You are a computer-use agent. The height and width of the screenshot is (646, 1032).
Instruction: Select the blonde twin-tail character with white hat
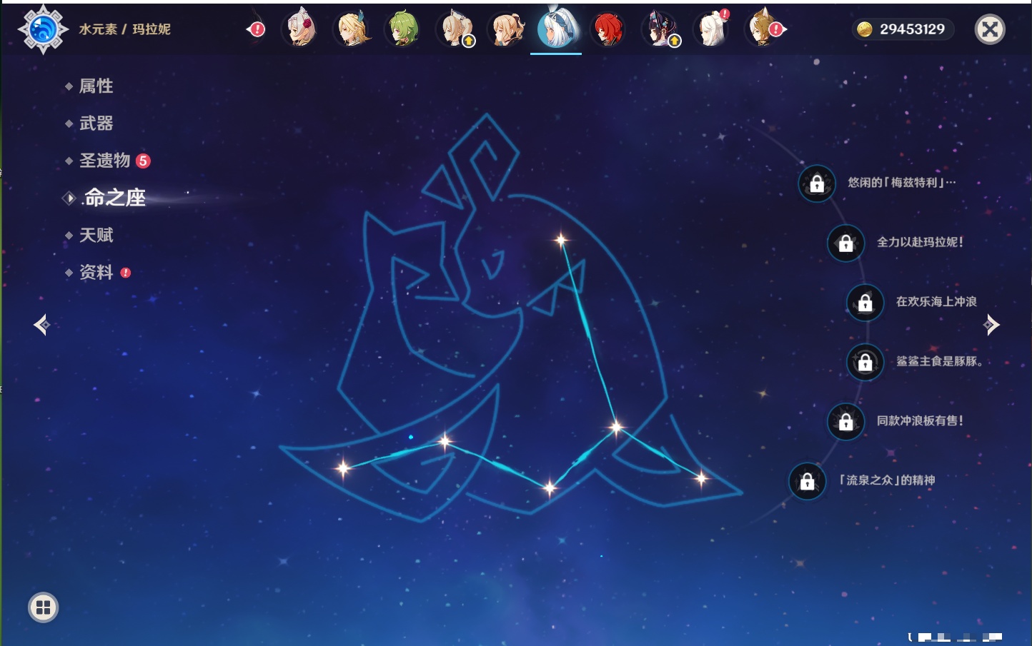click(455, 29)
